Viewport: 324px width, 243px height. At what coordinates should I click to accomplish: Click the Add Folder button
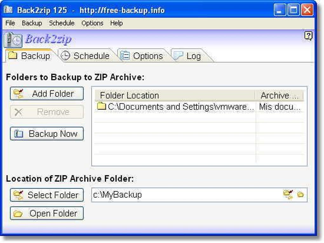pos(47,94)
